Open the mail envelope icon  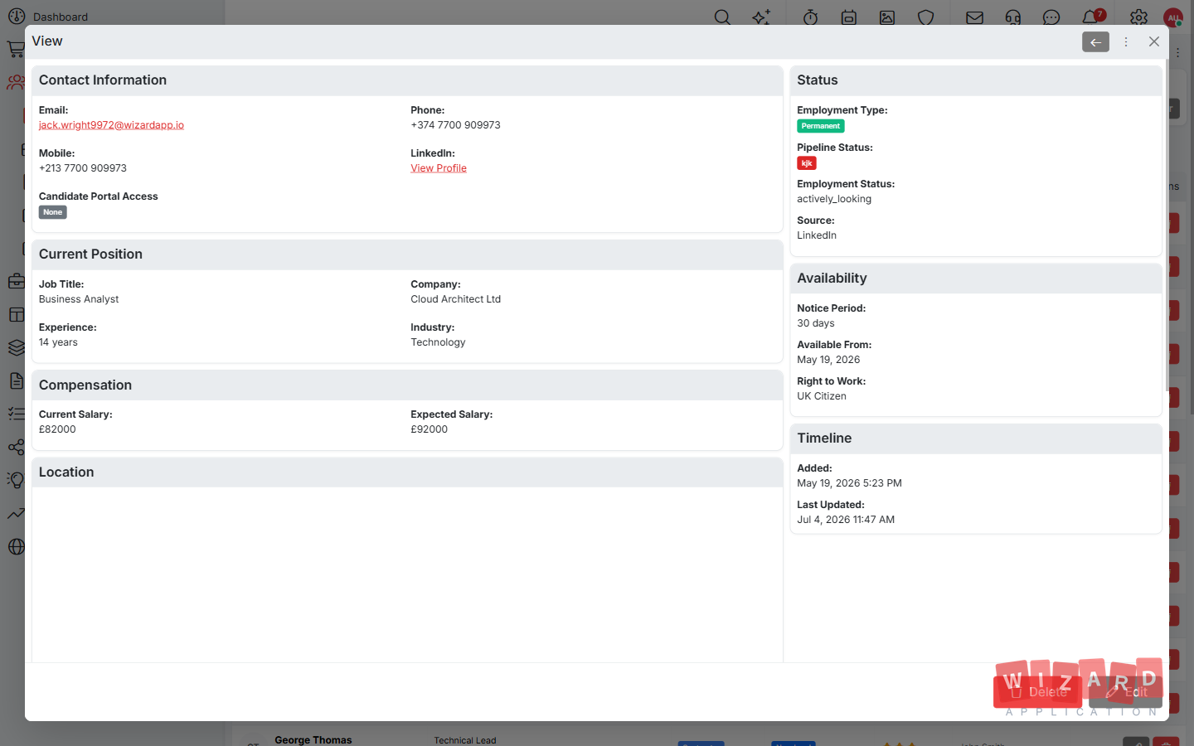tap(975, 17)
